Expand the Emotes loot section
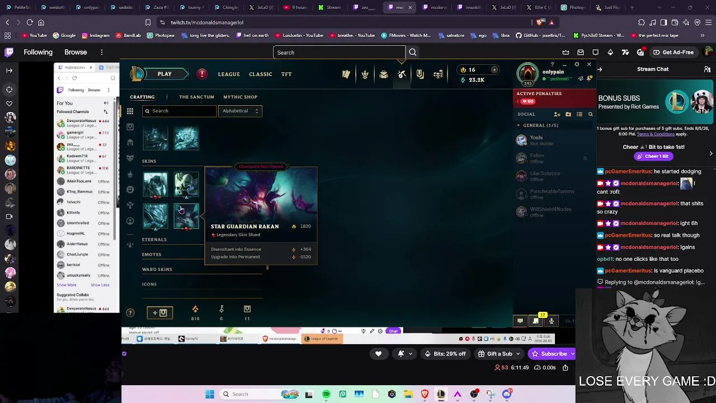This screenshot has height=403, width=716. 152,255
